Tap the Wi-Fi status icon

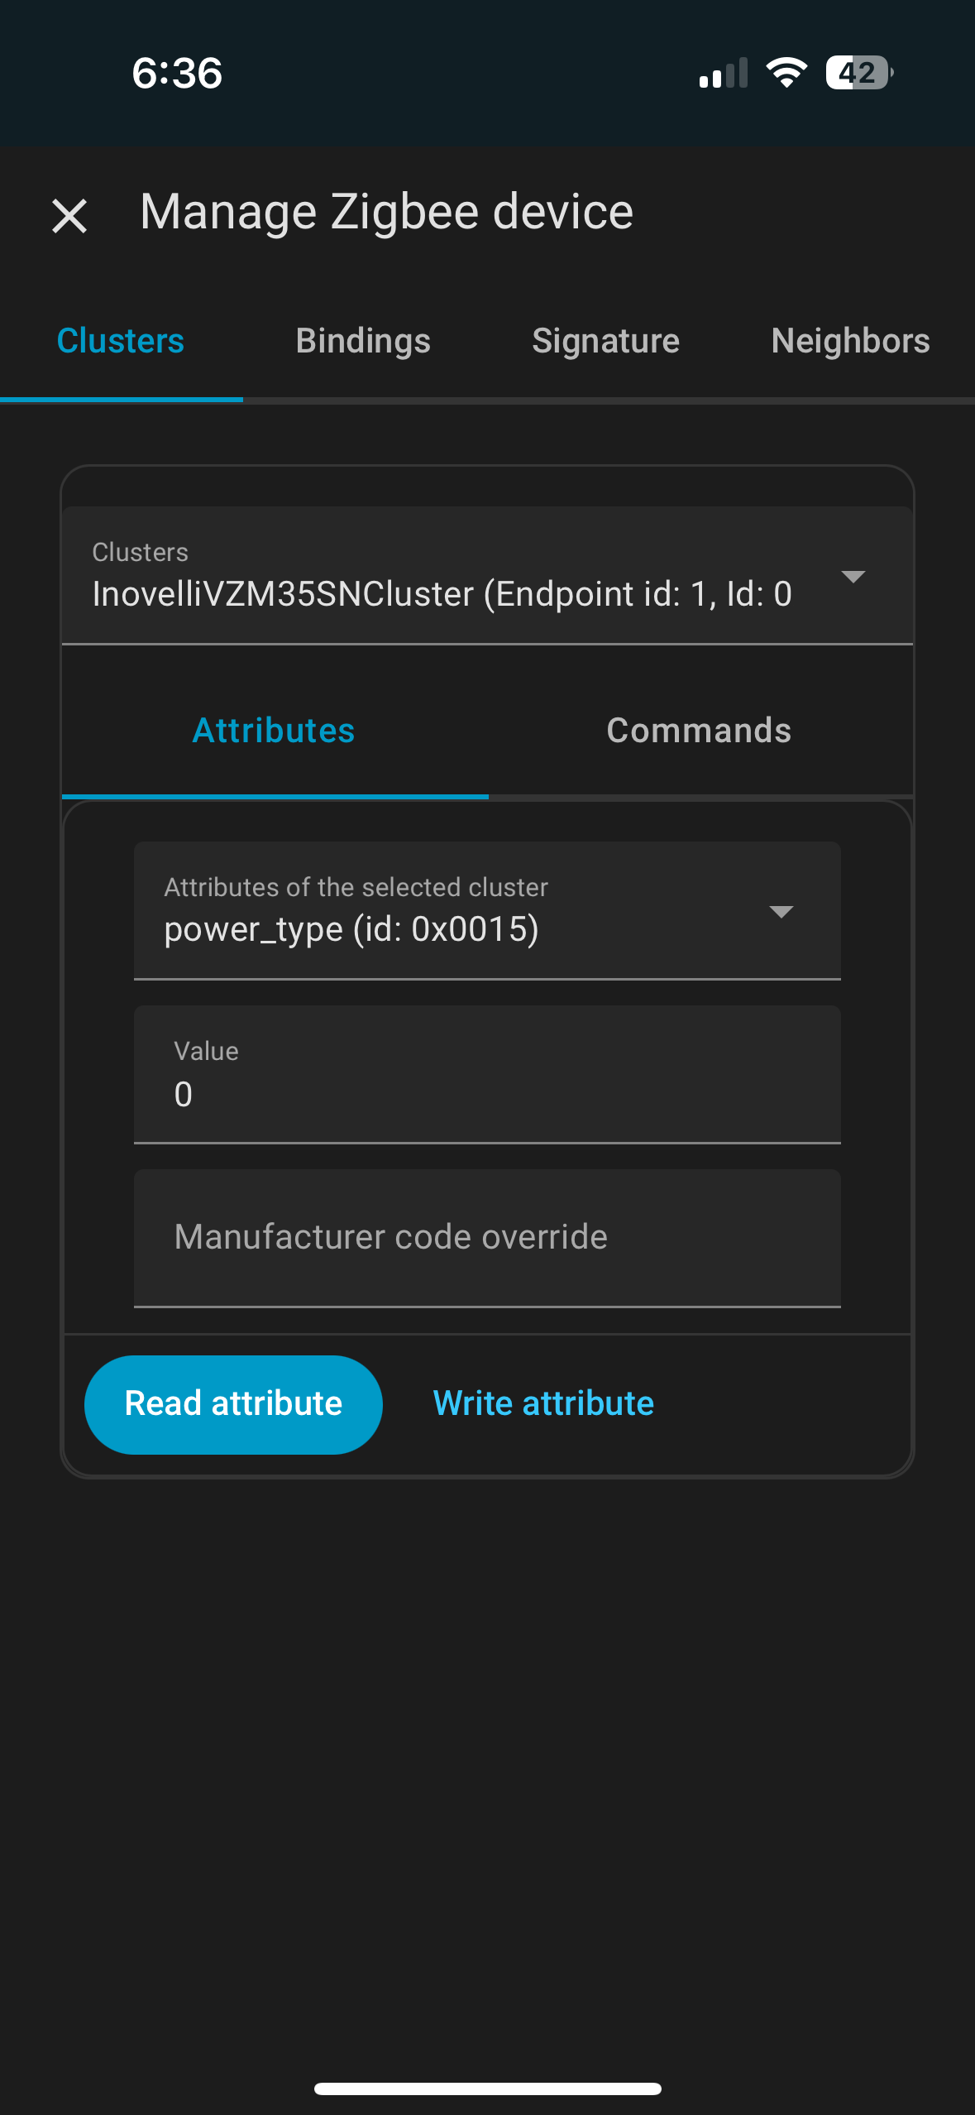tap(786, 73)
